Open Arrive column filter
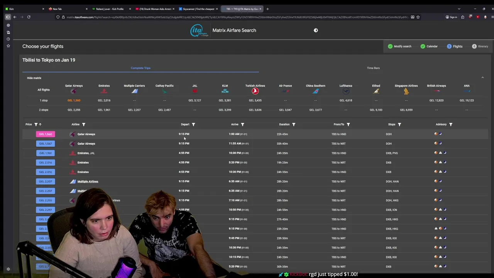 pos(242,124)
